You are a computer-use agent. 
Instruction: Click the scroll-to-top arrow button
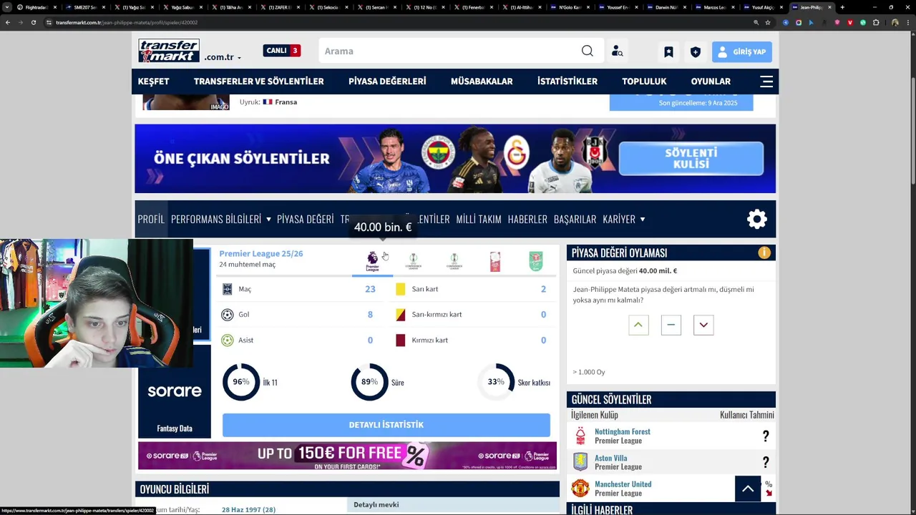pos(748,489)
